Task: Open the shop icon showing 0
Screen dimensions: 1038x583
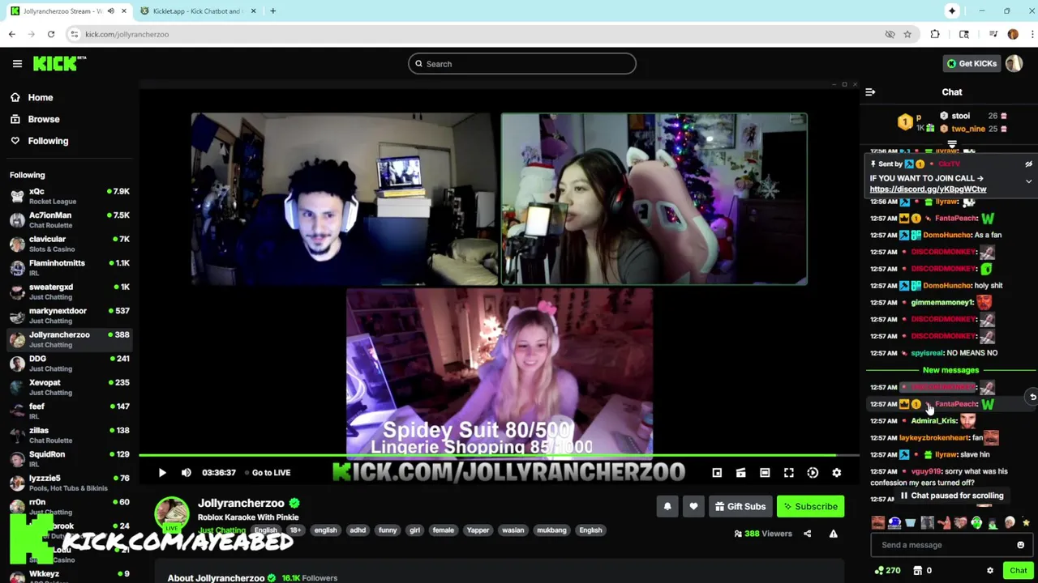Action: pyautogui.click(x=923, y=571)
